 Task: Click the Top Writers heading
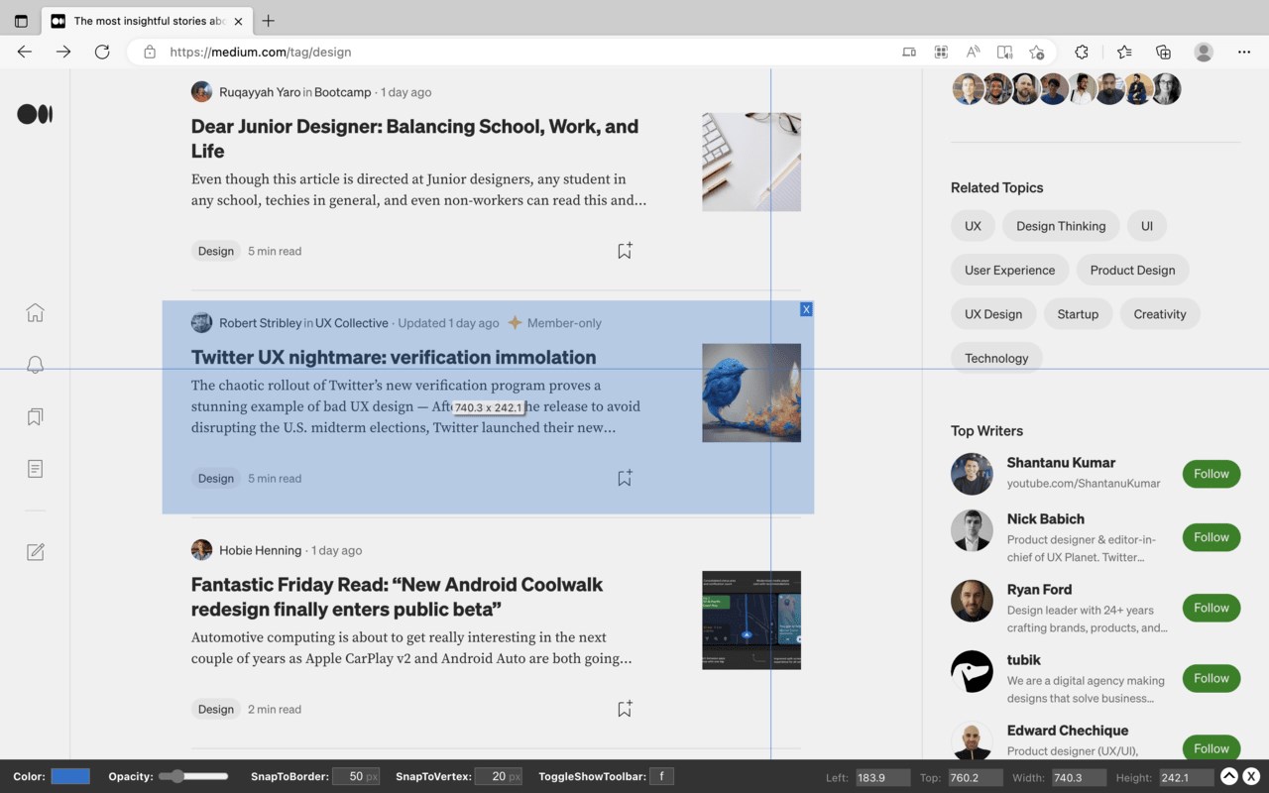(986, 430)
